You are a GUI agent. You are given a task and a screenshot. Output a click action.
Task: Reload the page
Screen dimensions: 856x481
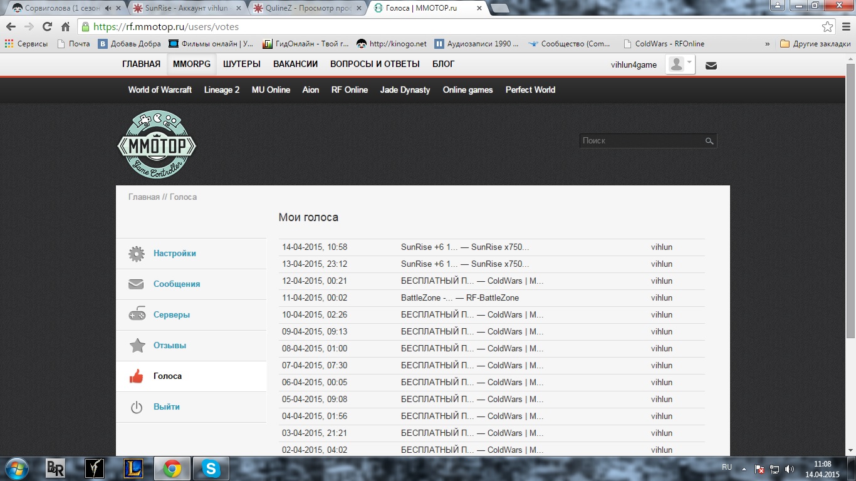pos(47,27)
